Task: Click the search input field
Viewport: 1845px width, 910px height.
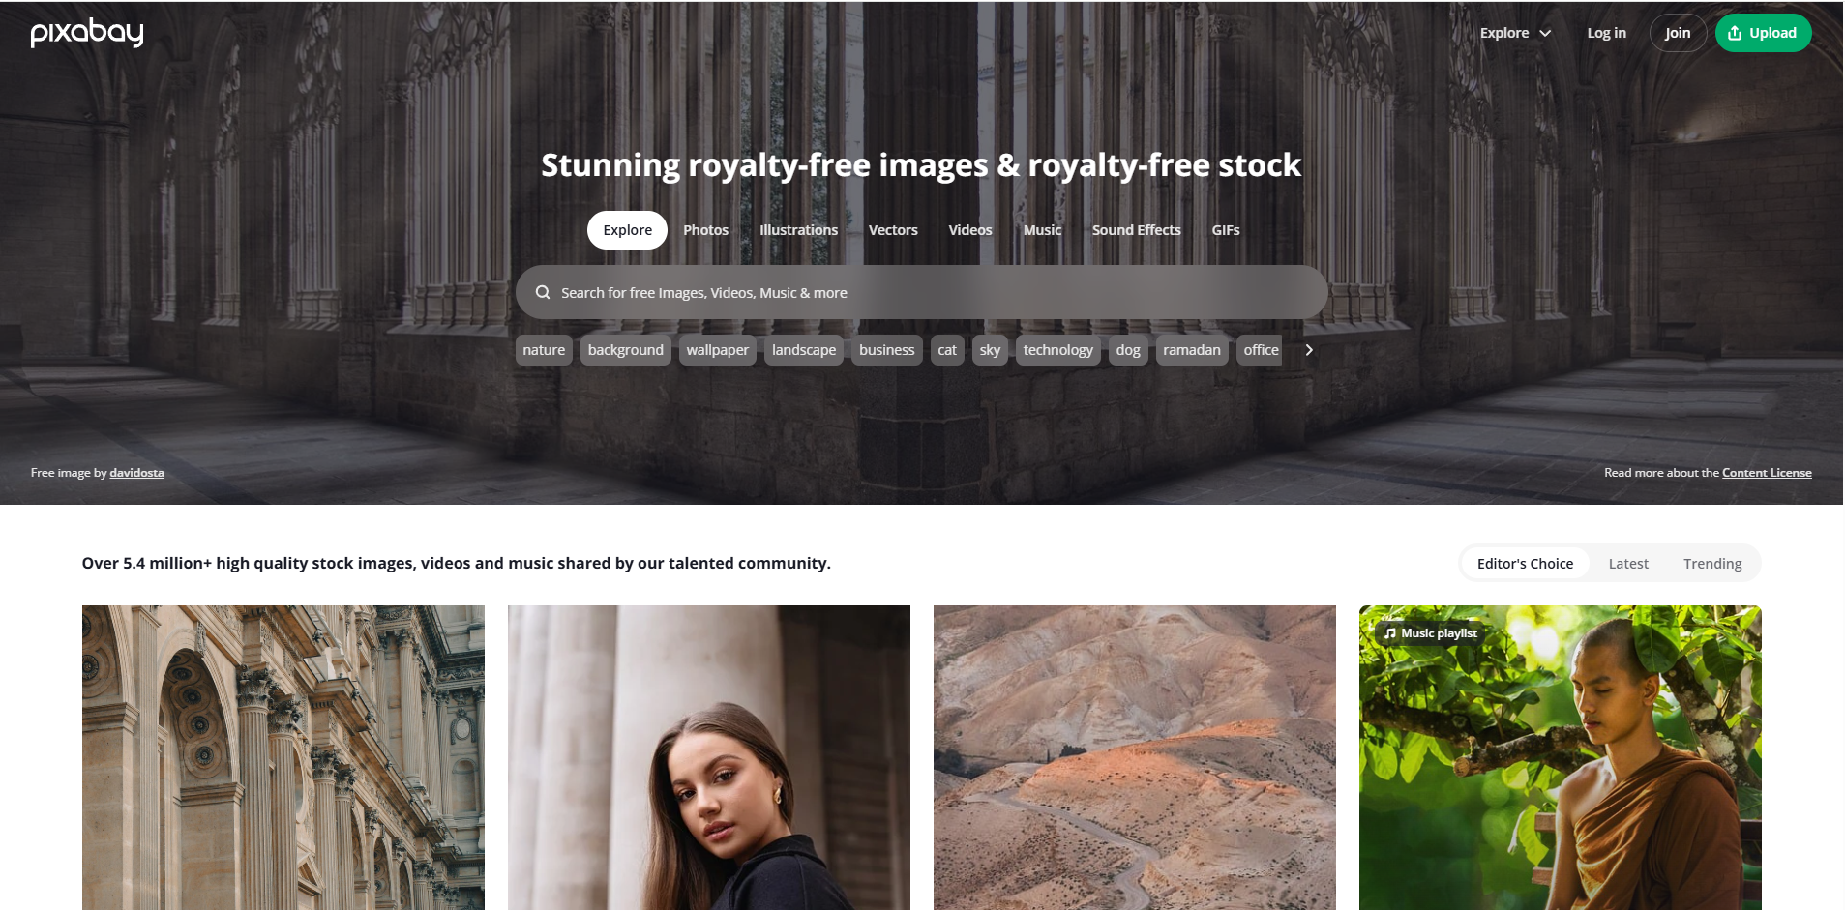Action: (921, 292)
